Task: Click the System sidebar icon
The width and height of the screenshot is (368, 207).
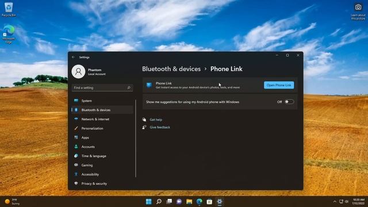Action: pyautogui.click(x=76, y=101)
